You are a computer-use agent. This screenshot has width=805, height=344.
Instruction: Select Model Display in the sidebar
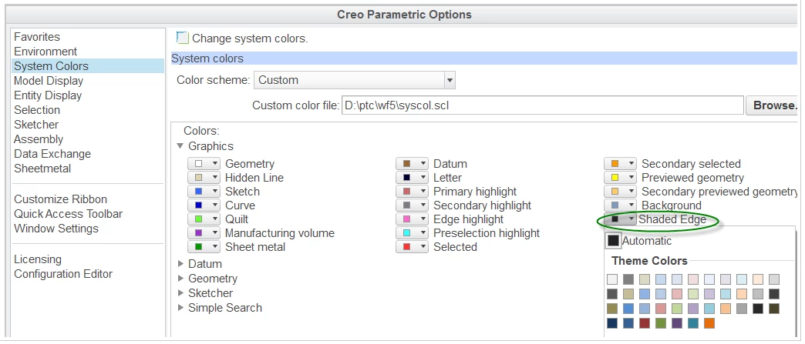(x=49, y=81)
